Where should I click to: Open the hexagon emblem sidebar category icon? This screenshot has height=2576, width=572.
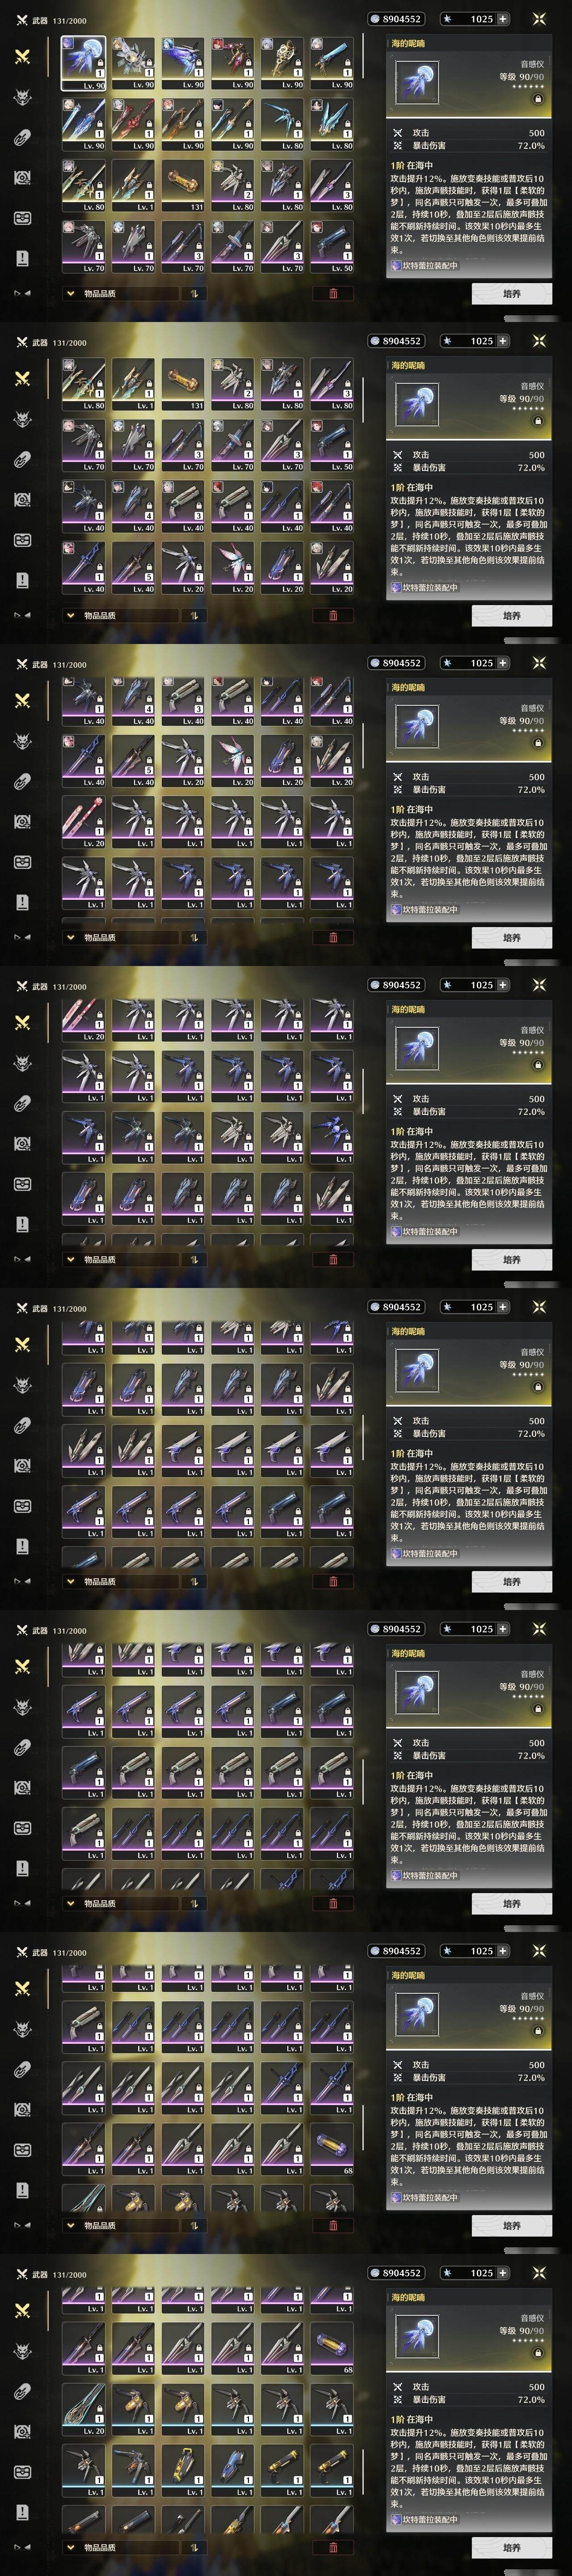(x=22, y=178)
